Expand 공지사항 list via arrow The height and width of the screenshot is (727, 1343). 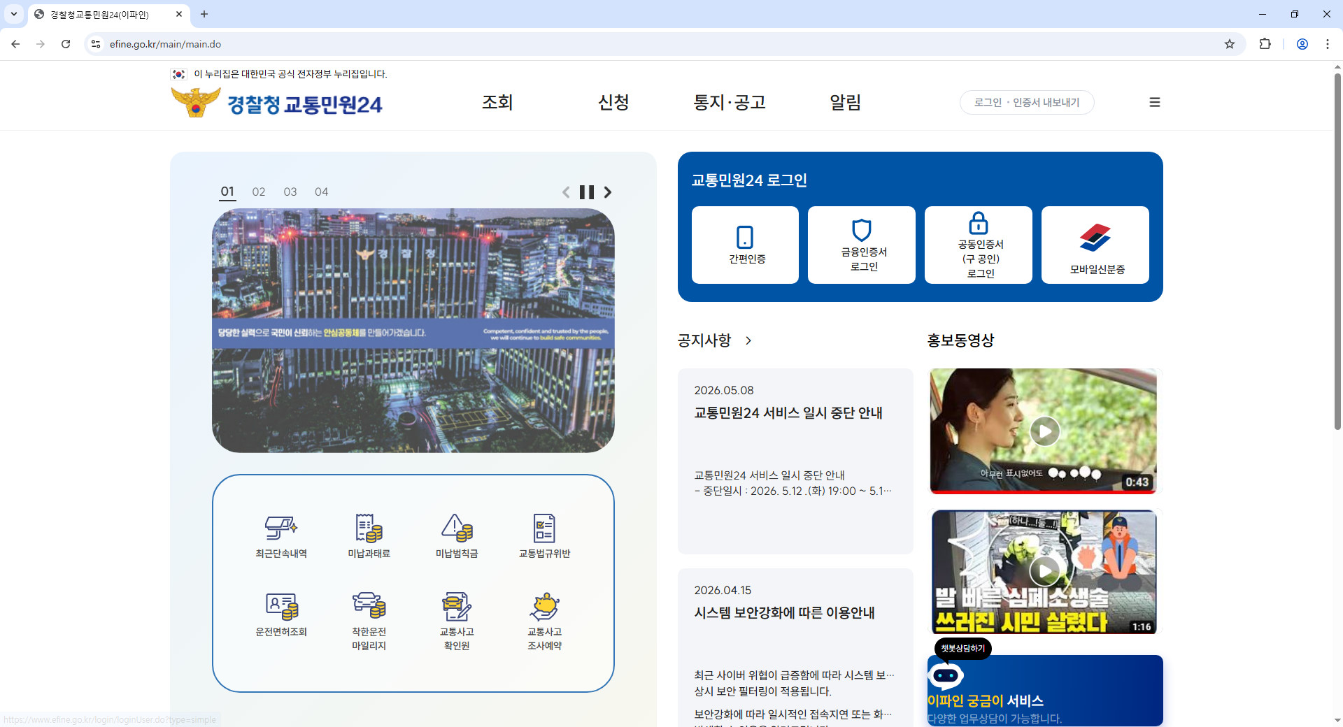click(748, 340)
